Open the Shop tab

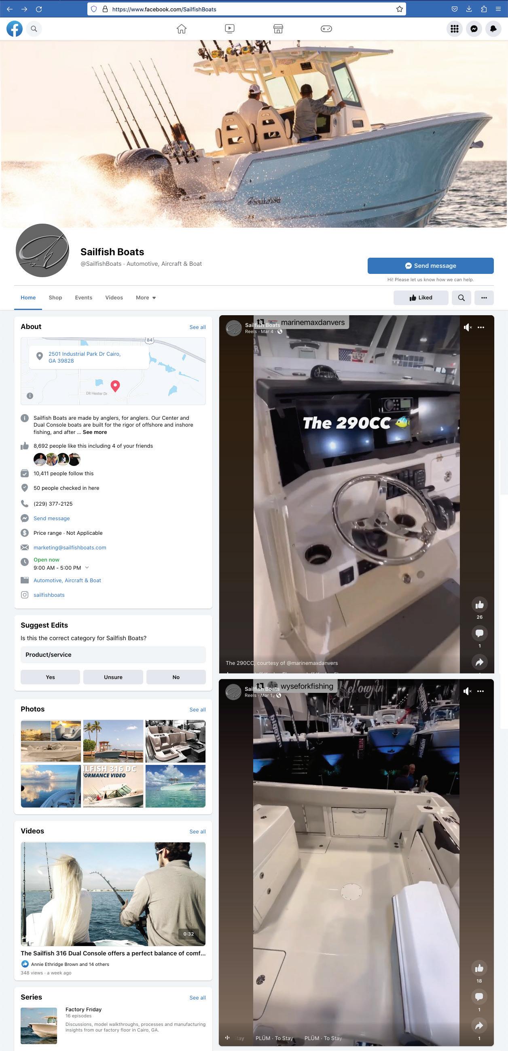click(55, 298)
